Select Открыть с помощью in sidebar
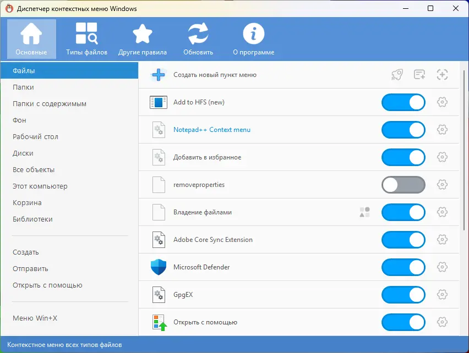 point(69,285)
